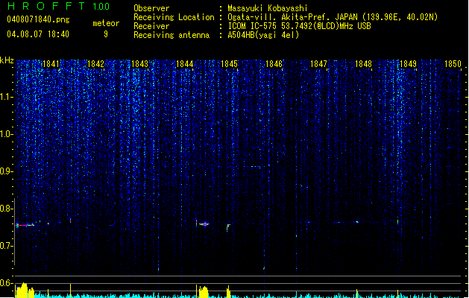Viewport: 469px width, 298px height.
Task: Click the meteor label
Action: (106, 23)
